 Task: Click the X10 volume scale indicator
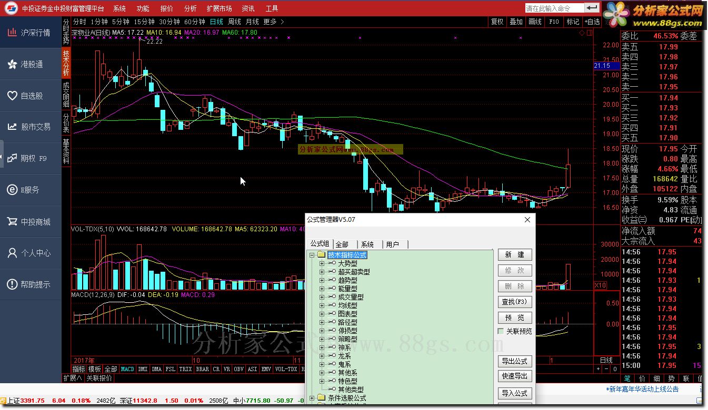(x=600, y=285)
